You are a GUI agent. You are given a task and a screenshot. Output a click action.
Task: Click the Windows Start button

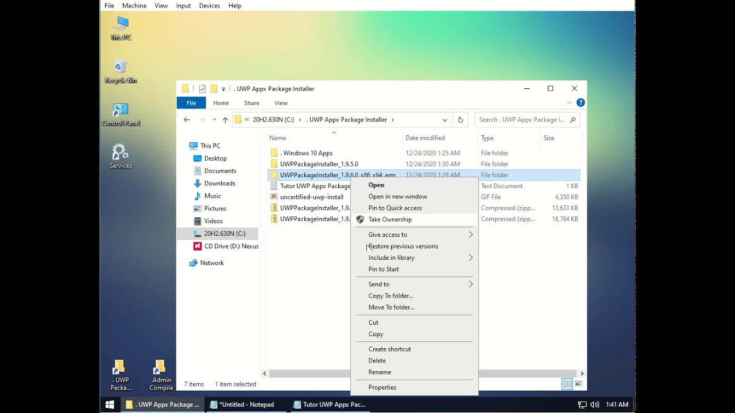(x=110, y=404)
